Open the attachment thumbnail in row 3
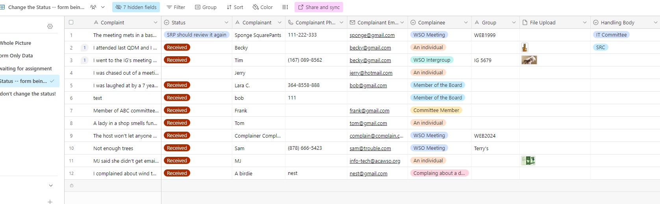The height and width of the screenshot is (204, 660). [x=529, y=60]
